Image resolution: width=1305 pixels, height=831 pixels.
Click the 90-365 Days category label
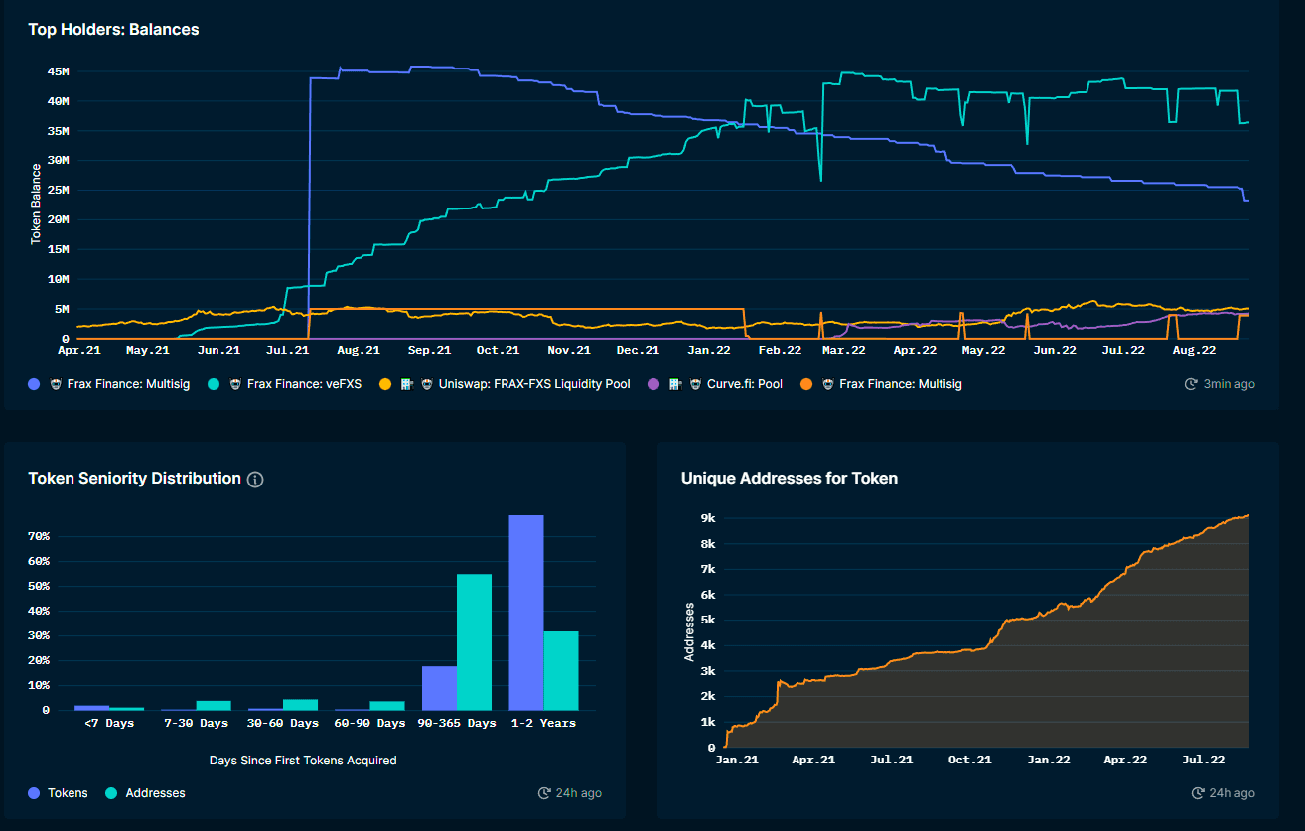coord(457,723)
